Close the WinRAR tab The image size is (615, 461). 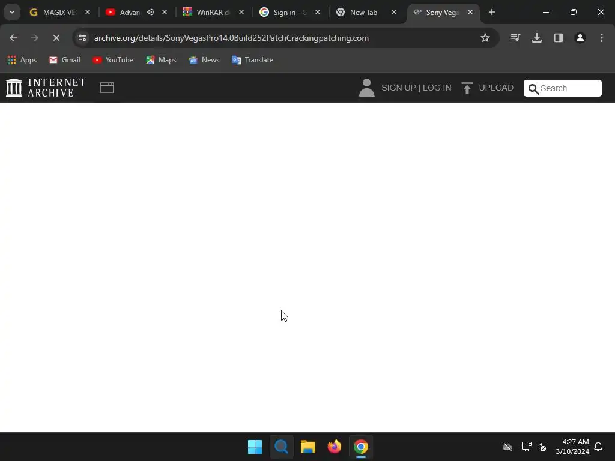[x=241, y=13]
